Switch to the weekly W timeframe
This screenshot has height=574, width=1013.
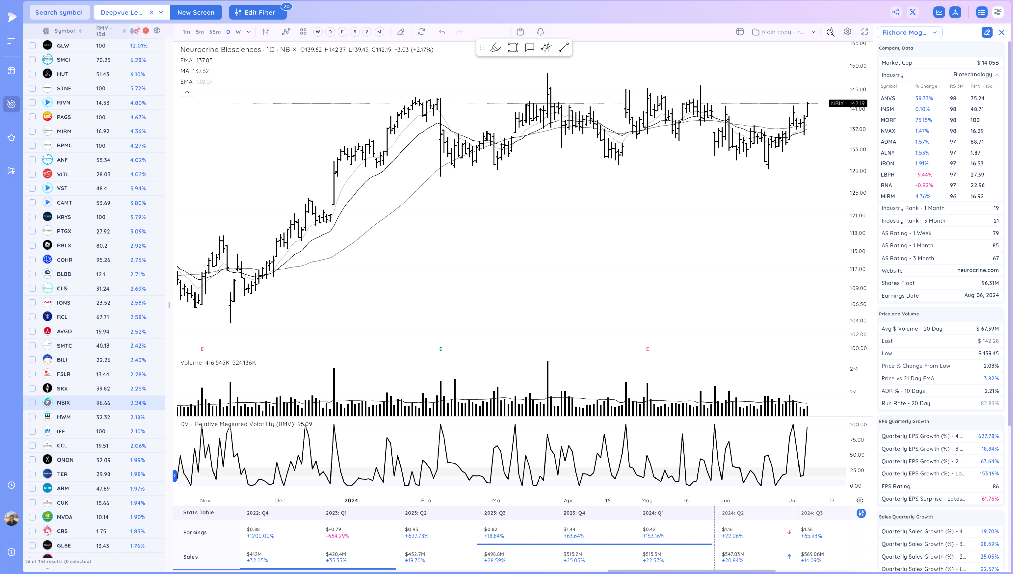click(x=238, y=32)
